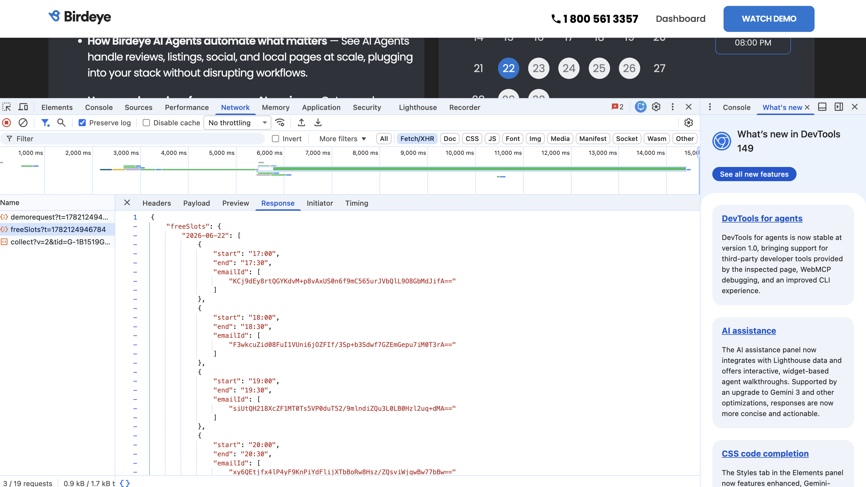Tick the Invert filter checkbox
This screenshot has width=866, height=487.
tap(275, 139)
